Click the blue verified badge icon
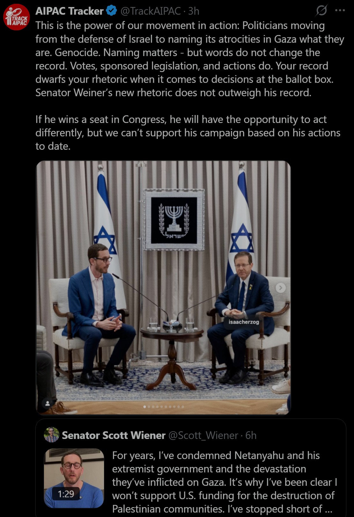Screen dimensions: 354x517 pyautogui.click(x=111, y=11)
